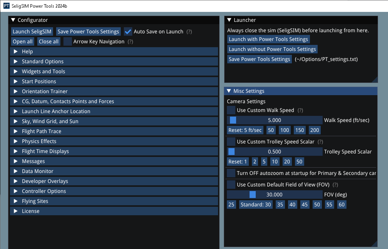Click the PT application icon in title bar
Viewport: 388px width, 249px height.
(x=7, y=6)
